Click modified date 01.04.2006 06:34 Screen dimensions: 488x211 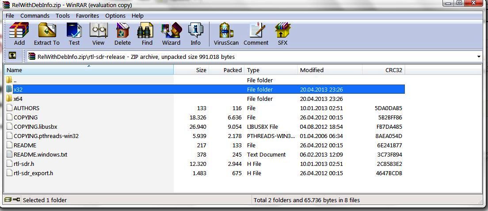point(321,136)
